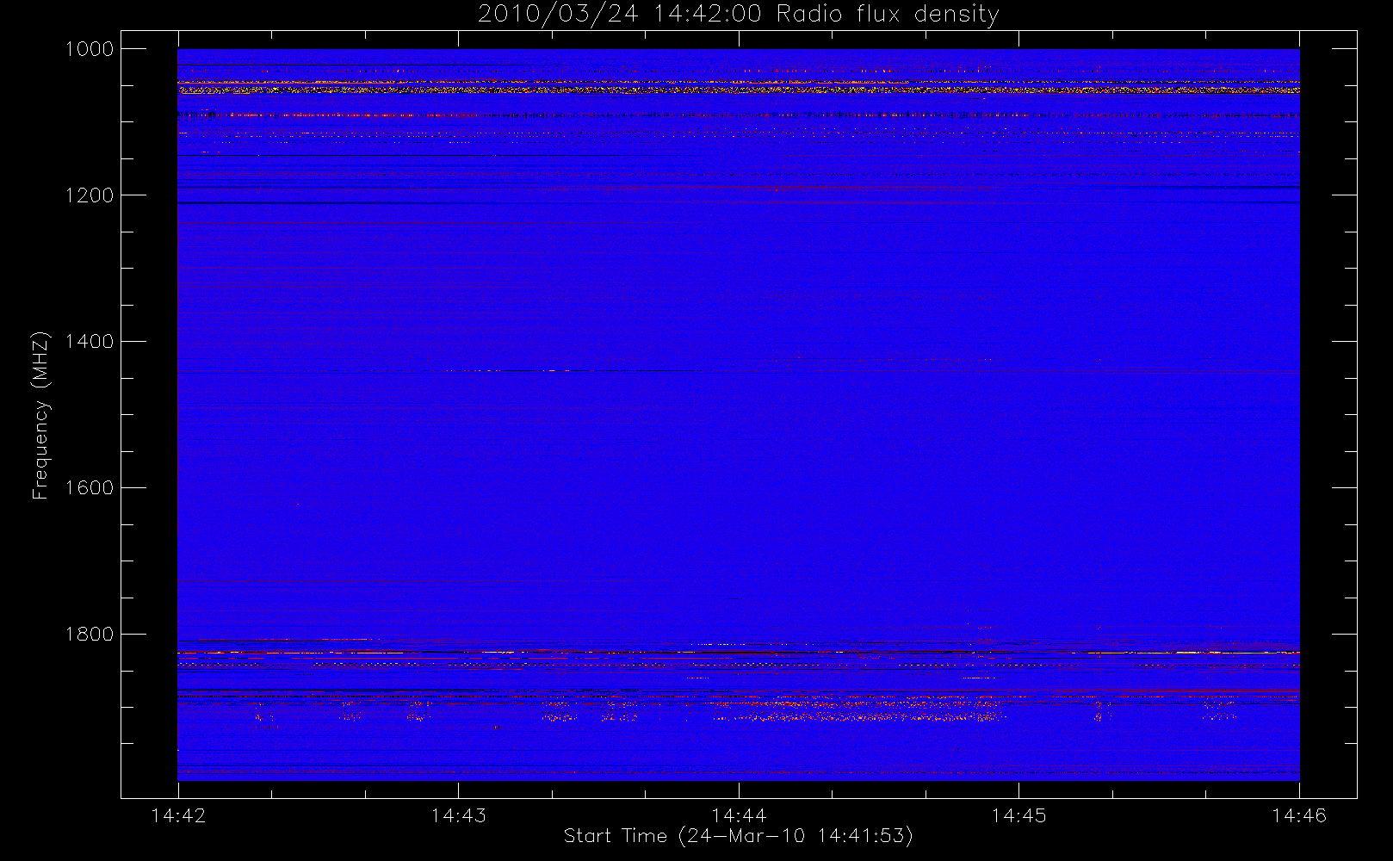Select the 1200 frequency tick label
The width and height of the screenshot is (1393, 861).
tap(90, 195)
